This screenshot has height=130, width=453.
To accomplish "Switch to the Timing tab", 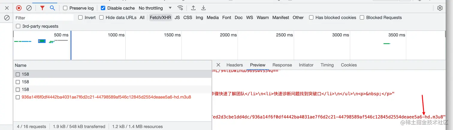I will point(327,65).
